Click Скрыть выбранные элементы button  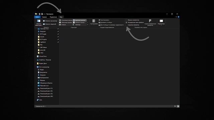pyautogui.click(x=150, y=22)
